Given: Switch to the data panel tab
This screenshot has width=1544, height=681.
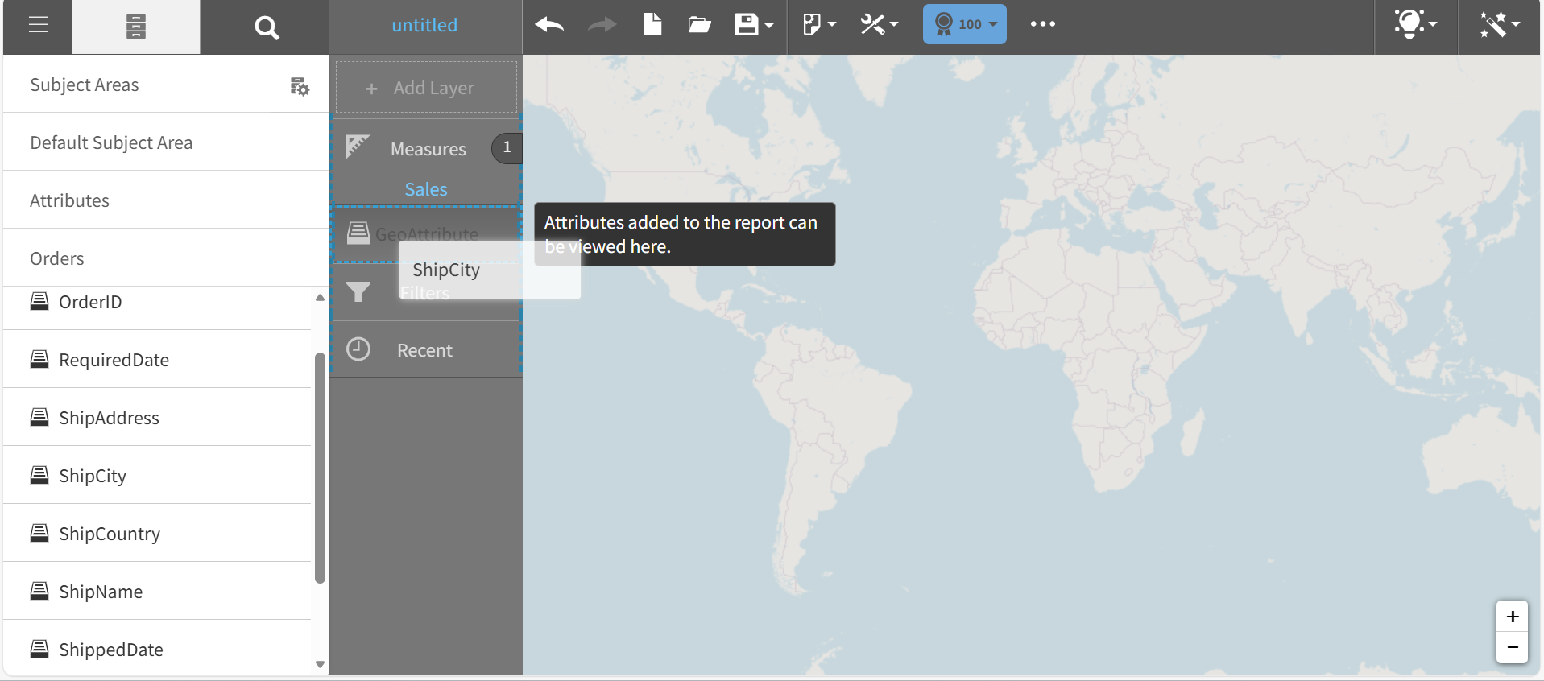Looking at the screenshot, I should (x=136, y=27).
